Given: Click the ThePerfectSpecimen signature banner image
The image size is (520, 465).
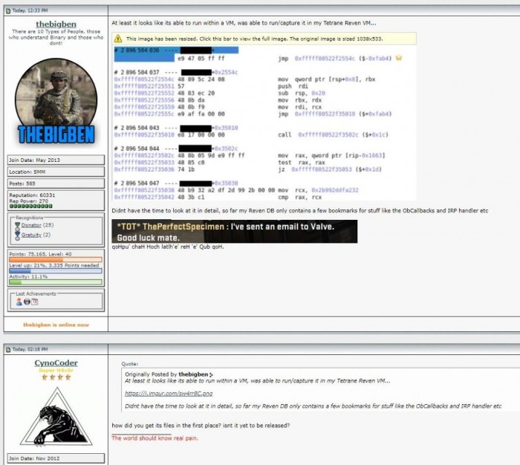Looking at the screenshot, I should (x=235, y=231).
